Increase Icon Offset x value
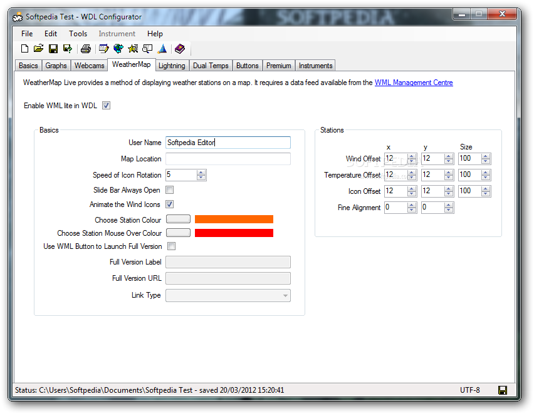This screenshot has height=414, width=534. coord(412,189)
